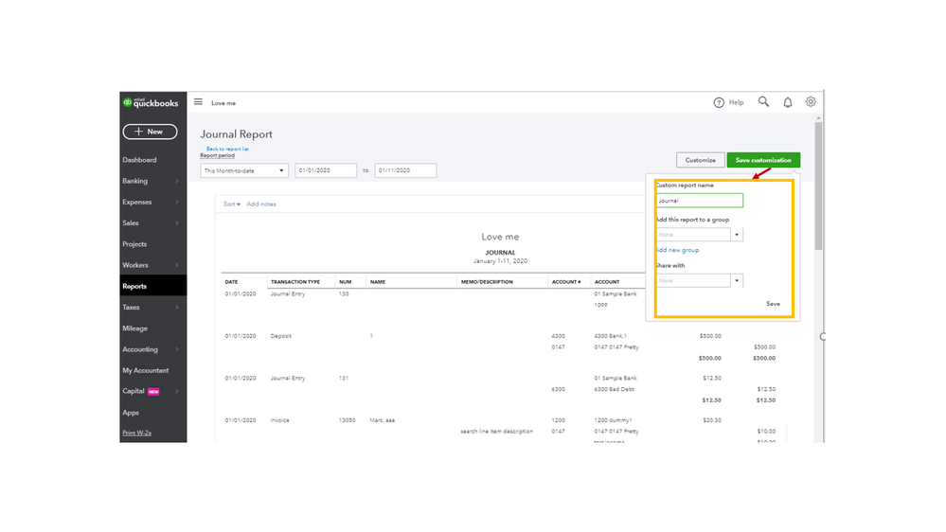Click the search magnifier icon

pos(763,102)
